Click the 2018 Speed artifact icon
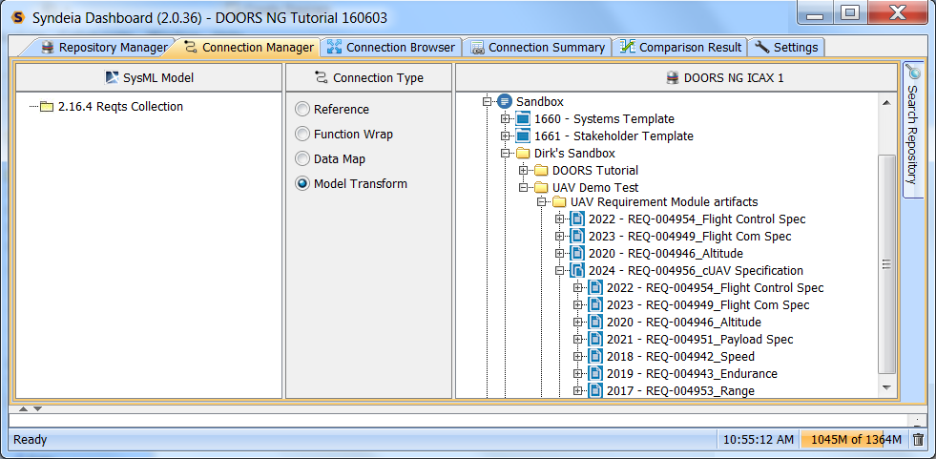 595,356
